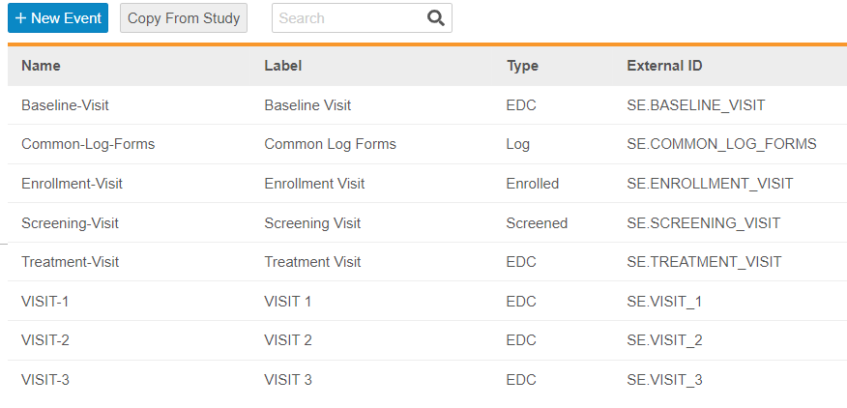Click the Screened type cell
Image resolution: width=847 pixels, height=408 pixels.
coord(537,223)
